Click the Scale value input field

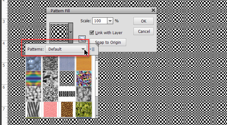pyautogui.click(x=100, y=21)
